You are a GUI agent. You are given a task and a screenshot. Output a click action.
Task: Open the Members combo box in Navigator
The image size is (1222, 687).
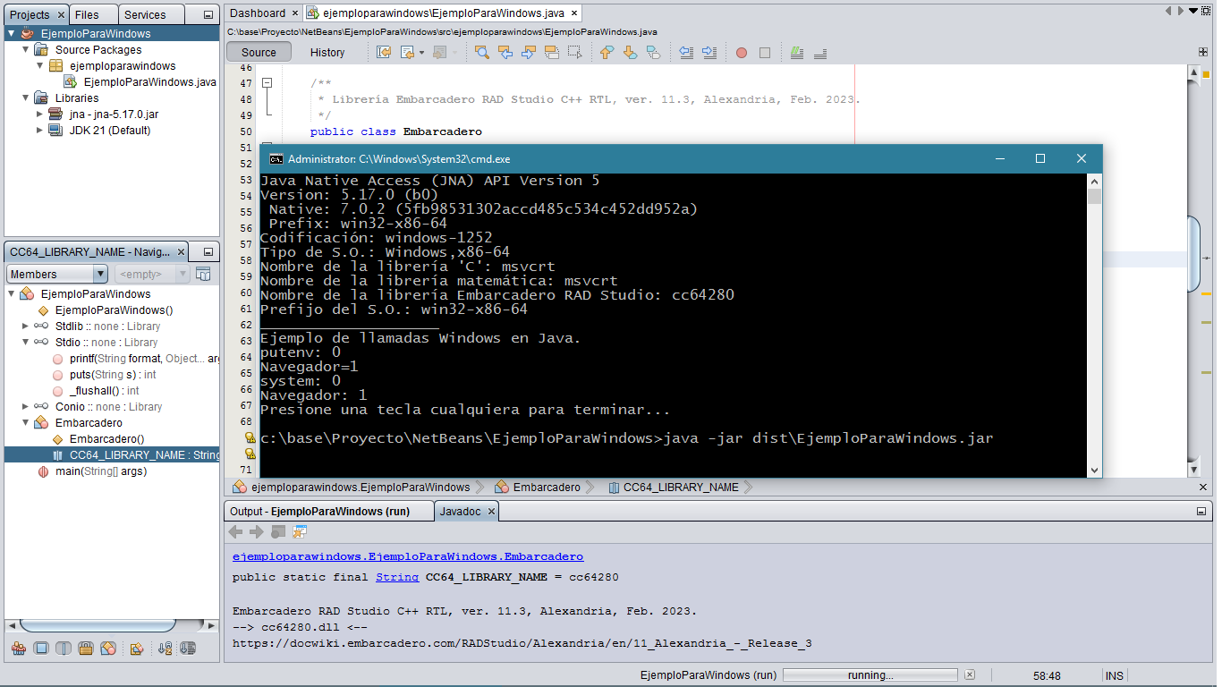click(x=57, y=274)
